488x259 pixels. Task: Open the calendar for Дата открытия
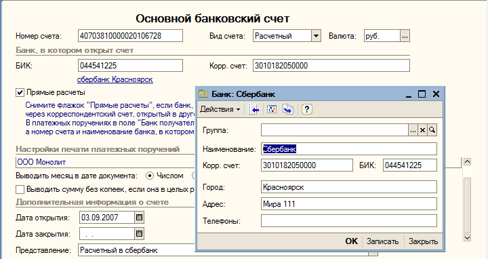(x=139, y=217)
